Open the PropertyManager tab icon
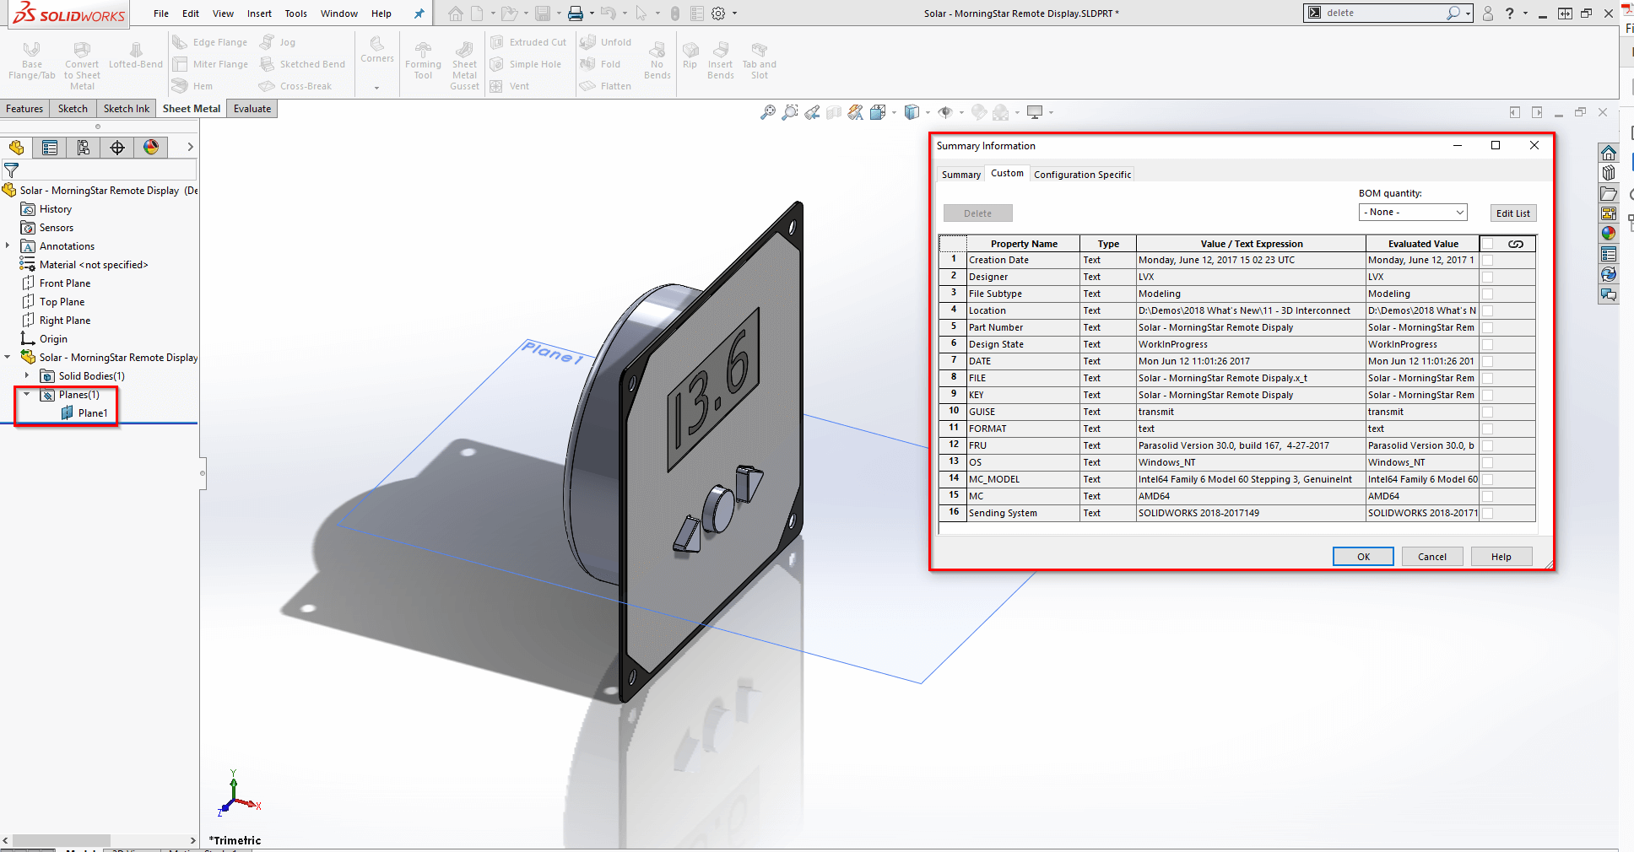Viewport: 1634px width, 852px height. [50, 148]
